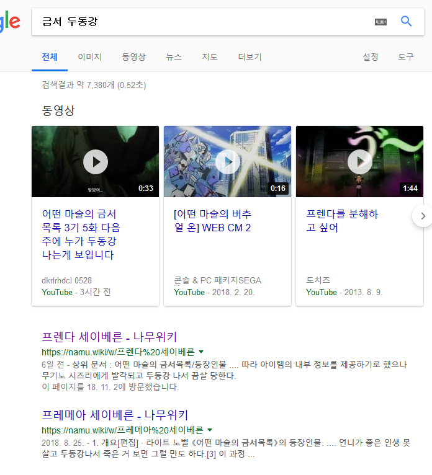Image resolution: width=432 pixels, height=475 pixels.
Task: Open the on-screen keyboard input tool
Action: 380,22
